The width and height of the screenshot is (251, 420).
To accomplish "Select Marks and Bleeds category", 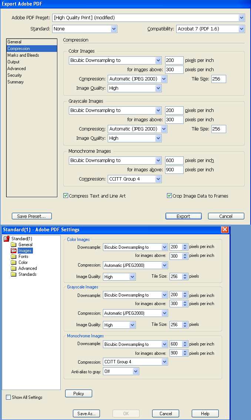I will coord(23,55).
